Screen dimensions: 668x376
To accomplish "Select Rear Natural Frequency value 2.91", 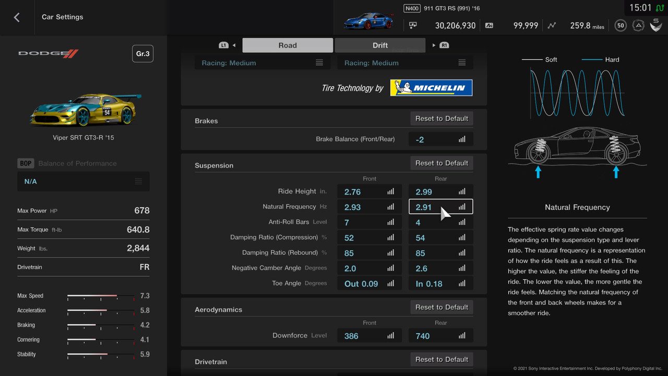I will pos(440,207).
